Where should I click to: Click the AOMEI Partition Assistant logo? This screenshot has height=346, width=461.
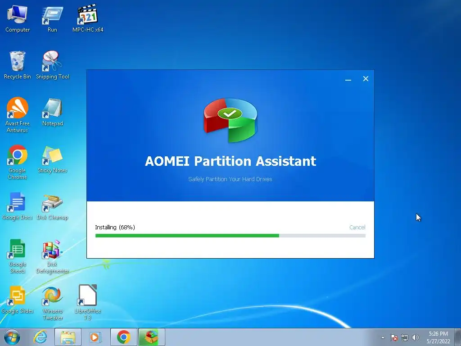[x=230, y=120]
